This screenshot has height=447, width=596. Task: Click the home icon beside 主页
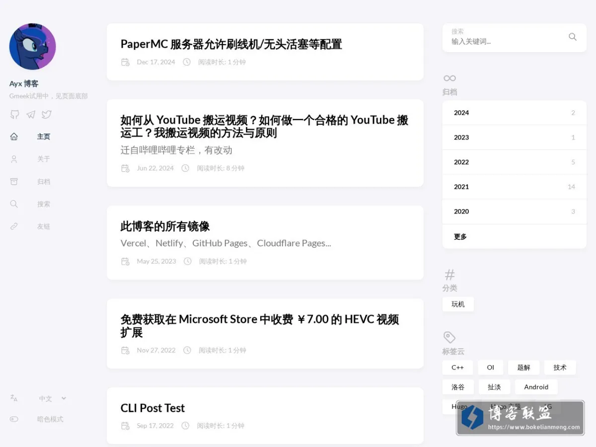[14, 137]
